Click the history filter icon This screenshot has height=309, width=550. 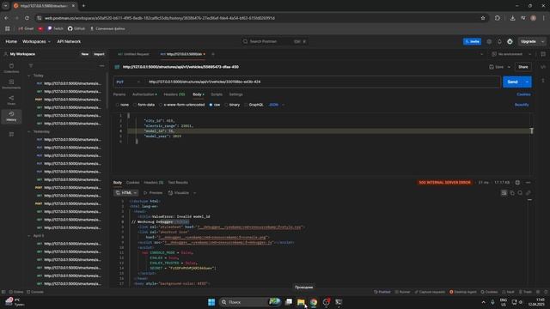click(x=31, y=66)
